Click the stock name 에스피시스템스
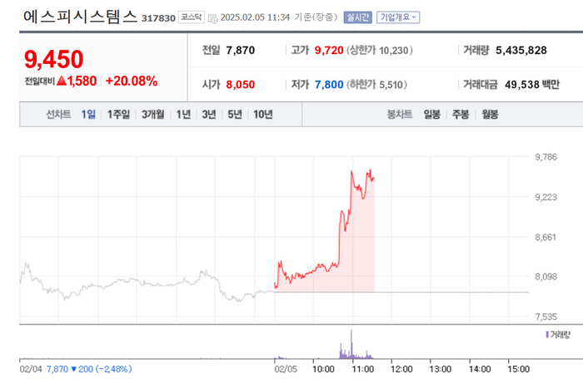 (80, 17)
